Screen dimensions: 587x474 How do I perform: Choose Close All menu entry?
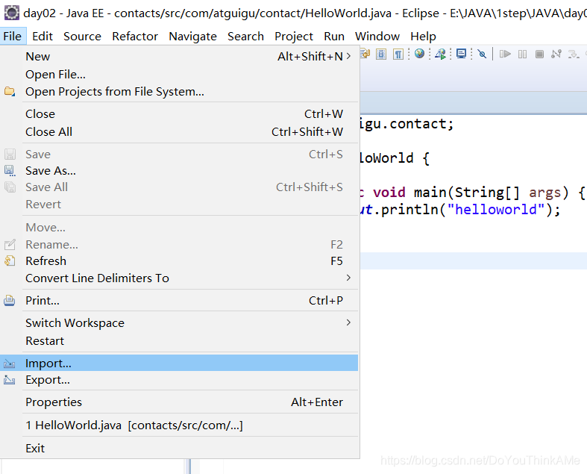[x=179, y=132]
